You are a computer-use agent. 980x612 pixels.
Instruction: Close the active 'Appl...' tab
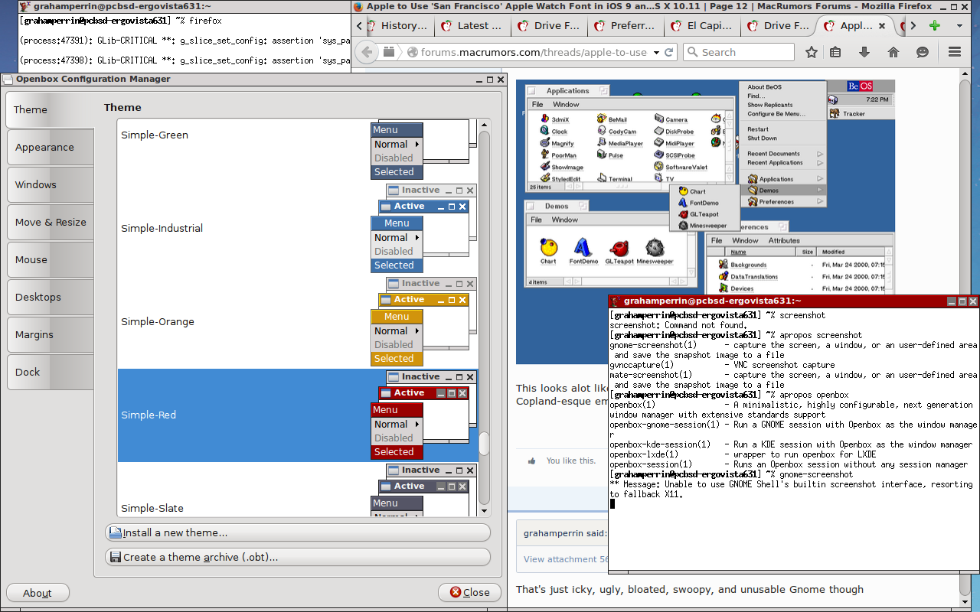882,25
